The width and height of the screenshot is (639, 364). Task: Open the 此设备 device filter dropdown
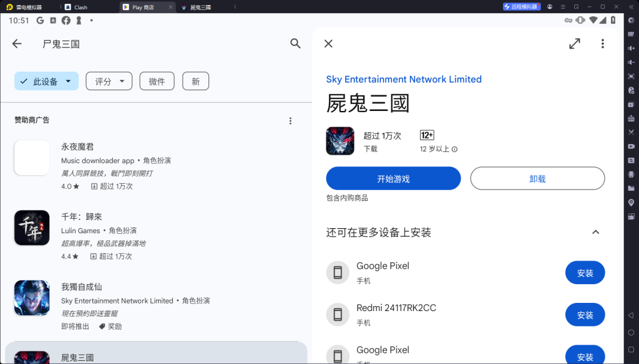coord(46,81)
